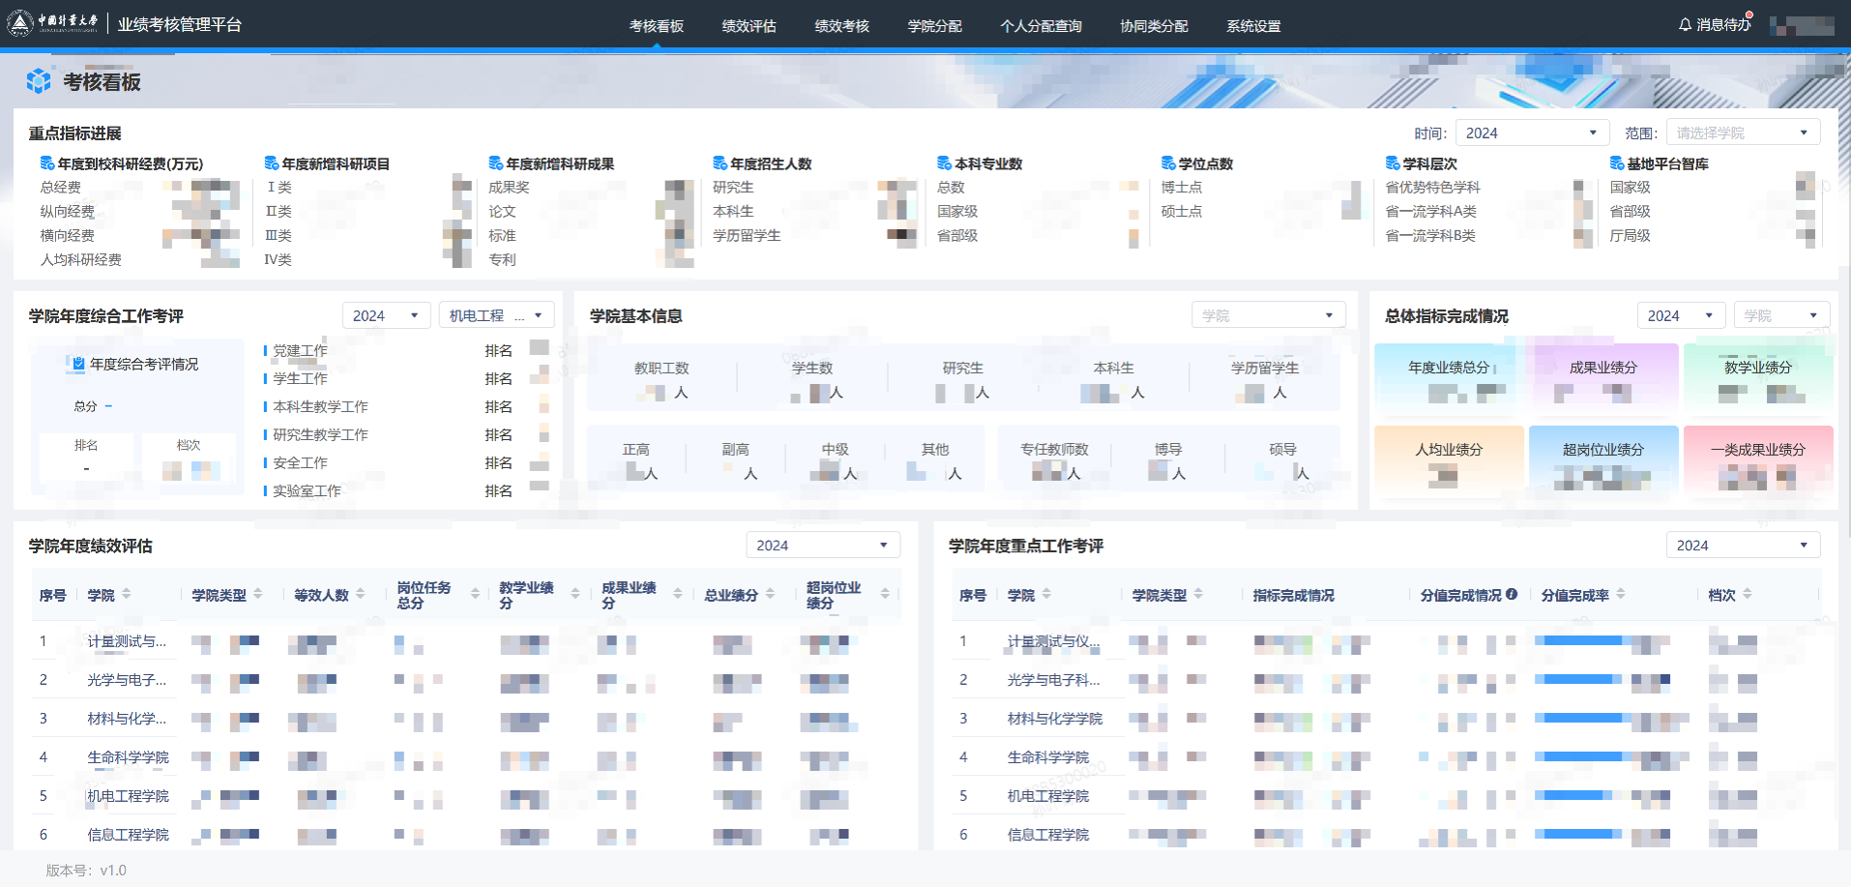This screenshot has height=887, width=1851.
Task: Click the cube icon beside 考核看板 title
Action: click(39, 82)
